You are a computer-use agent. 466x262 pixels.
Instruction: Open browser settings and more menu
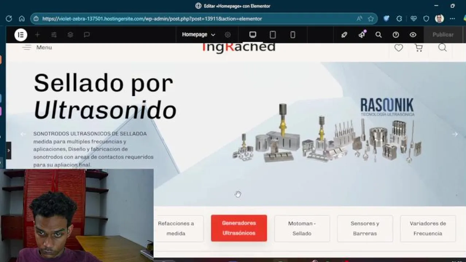coord(453,19)
